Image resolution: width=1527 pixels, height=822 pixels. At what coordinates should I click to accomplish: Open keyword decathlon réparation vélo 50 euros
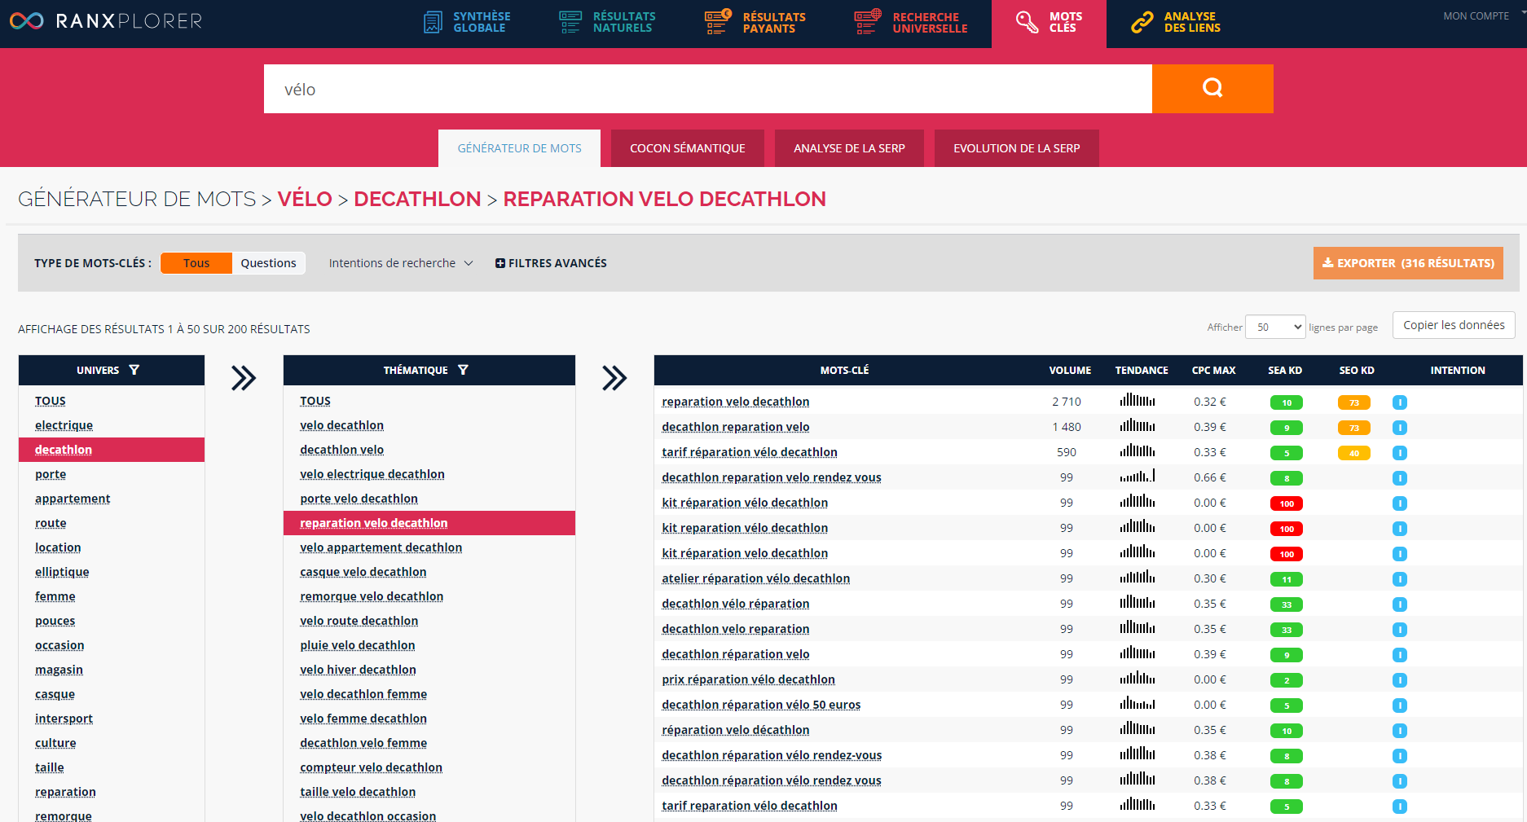click(x=761, y=705)
